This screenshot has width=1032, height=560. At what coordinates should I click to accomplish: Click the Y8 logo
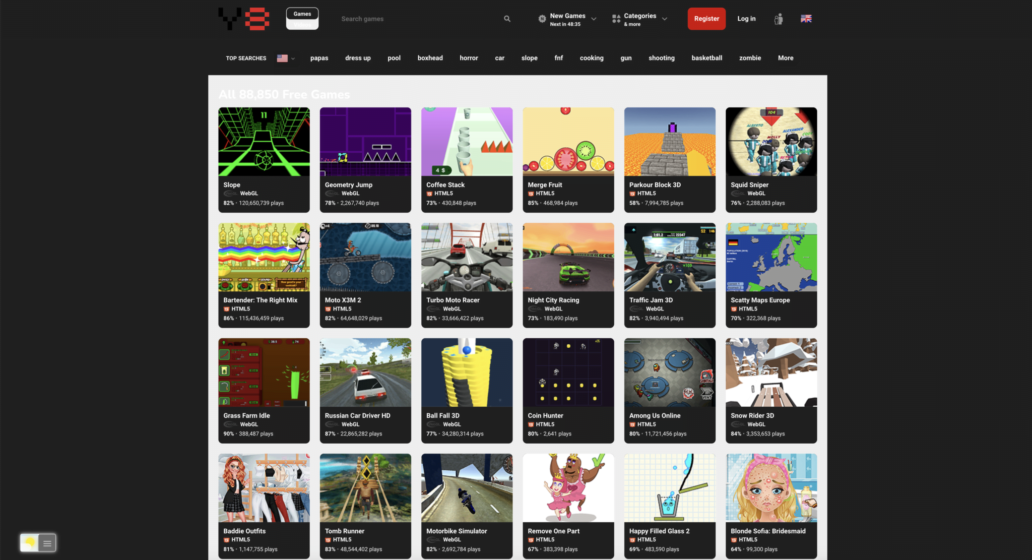[x=243, y=19]
